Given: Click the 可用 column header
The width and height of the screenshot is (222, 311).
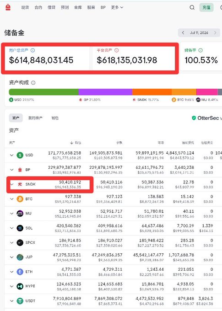Looking at the screenshot, I should (161, 143).
